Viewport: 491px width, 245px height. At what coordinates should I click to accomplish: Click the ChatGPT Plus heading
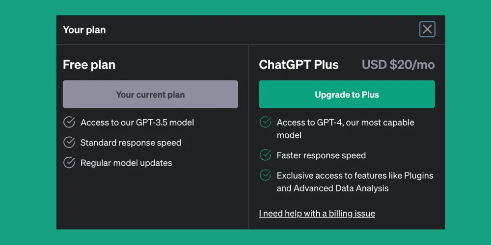click(x=299, y=65)
